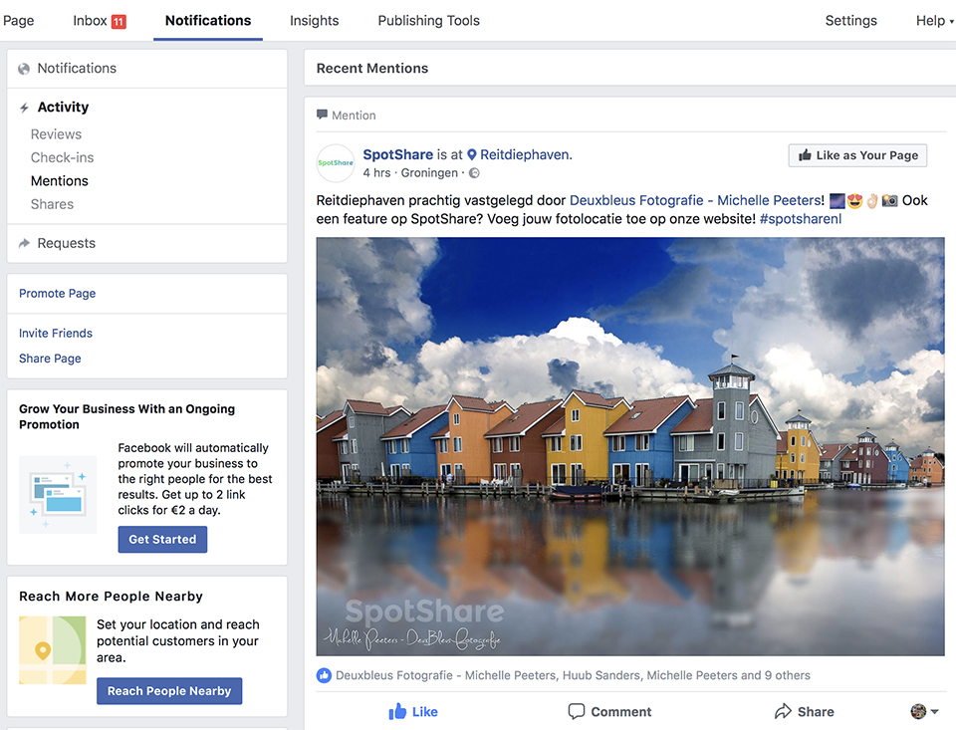Click the Promote Page link
Viewport: 956px width, 730px height.
(x=58, y=294)
